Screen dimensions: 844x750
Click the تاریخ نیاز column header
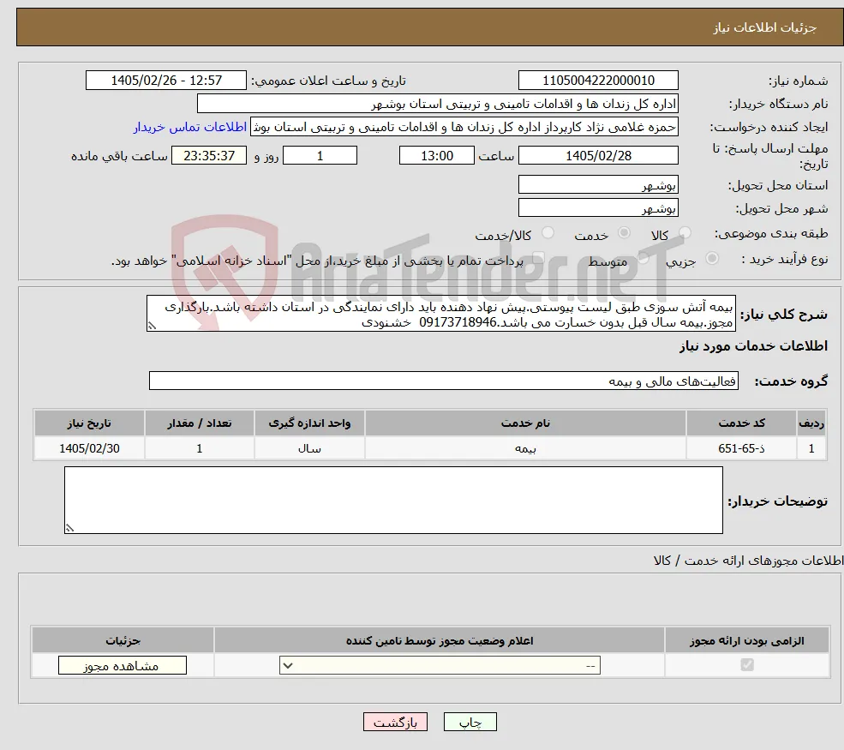click(x=89, y=423)
